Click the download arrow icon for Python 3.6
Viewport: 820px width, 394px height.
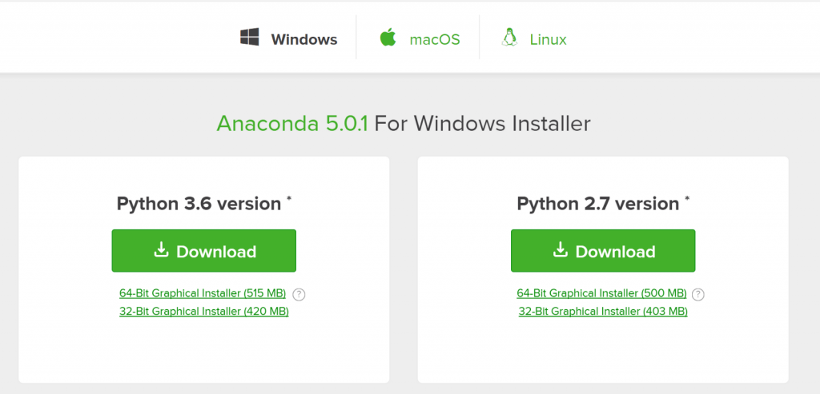point(161,250)
